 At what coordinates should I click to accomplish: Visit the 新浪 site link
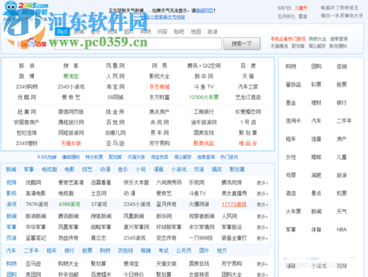tap(26, 65)
